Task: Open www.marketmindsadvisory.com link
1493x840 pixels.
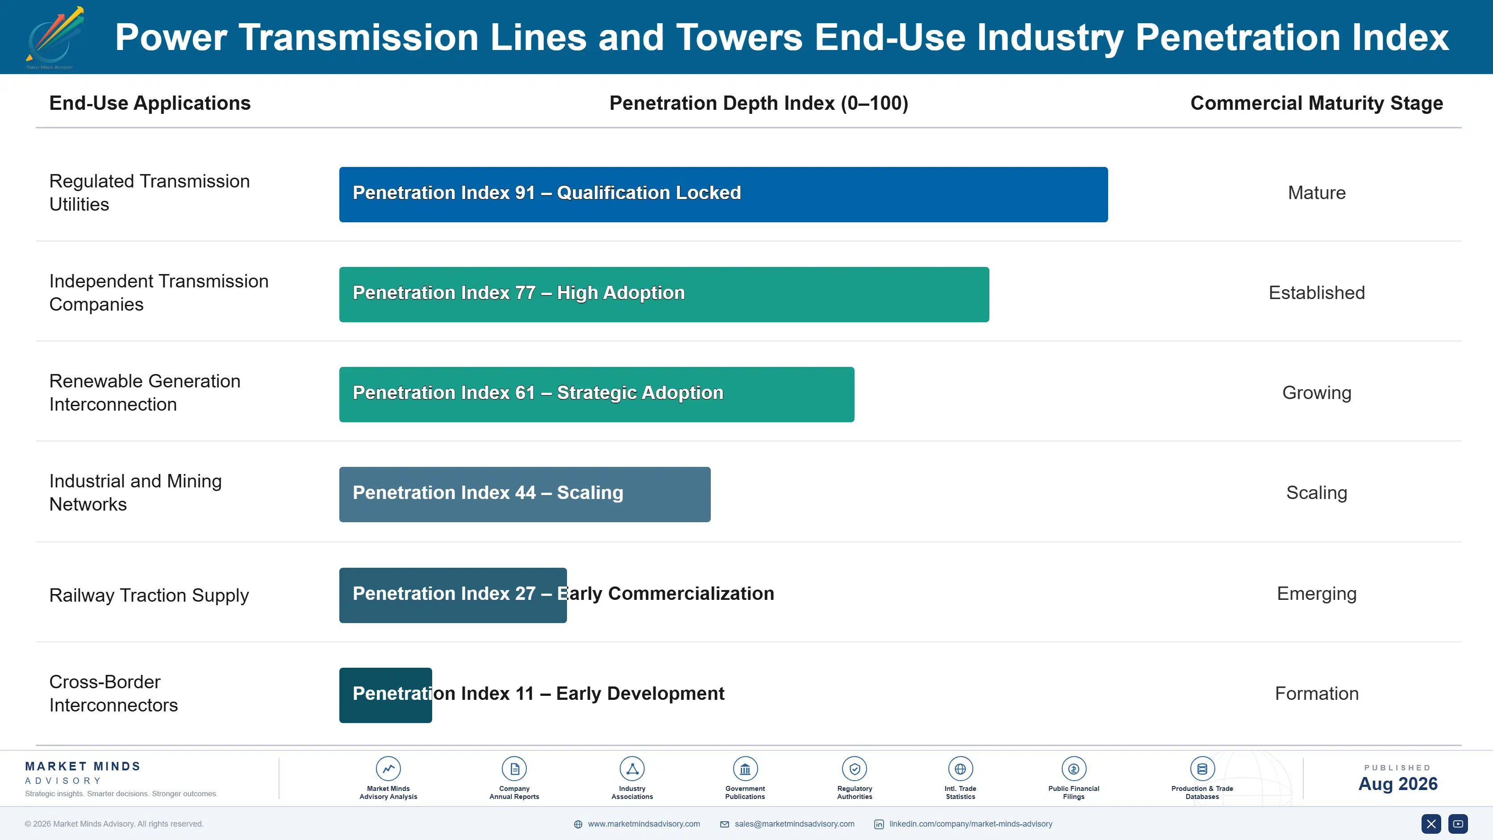Action: (644, 824)
